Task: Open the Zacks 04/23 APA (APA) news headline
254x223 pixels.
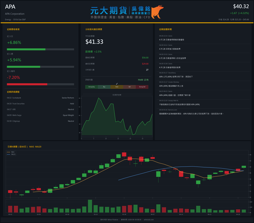Action: 175,95
